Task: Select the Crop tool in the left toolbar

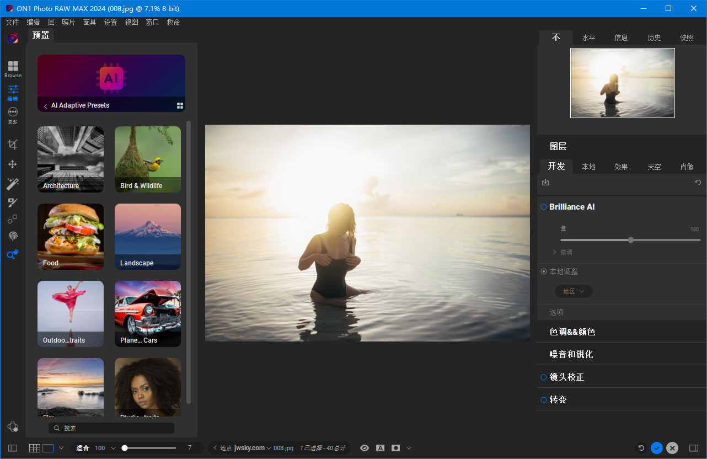Action: tap(12, 144)
